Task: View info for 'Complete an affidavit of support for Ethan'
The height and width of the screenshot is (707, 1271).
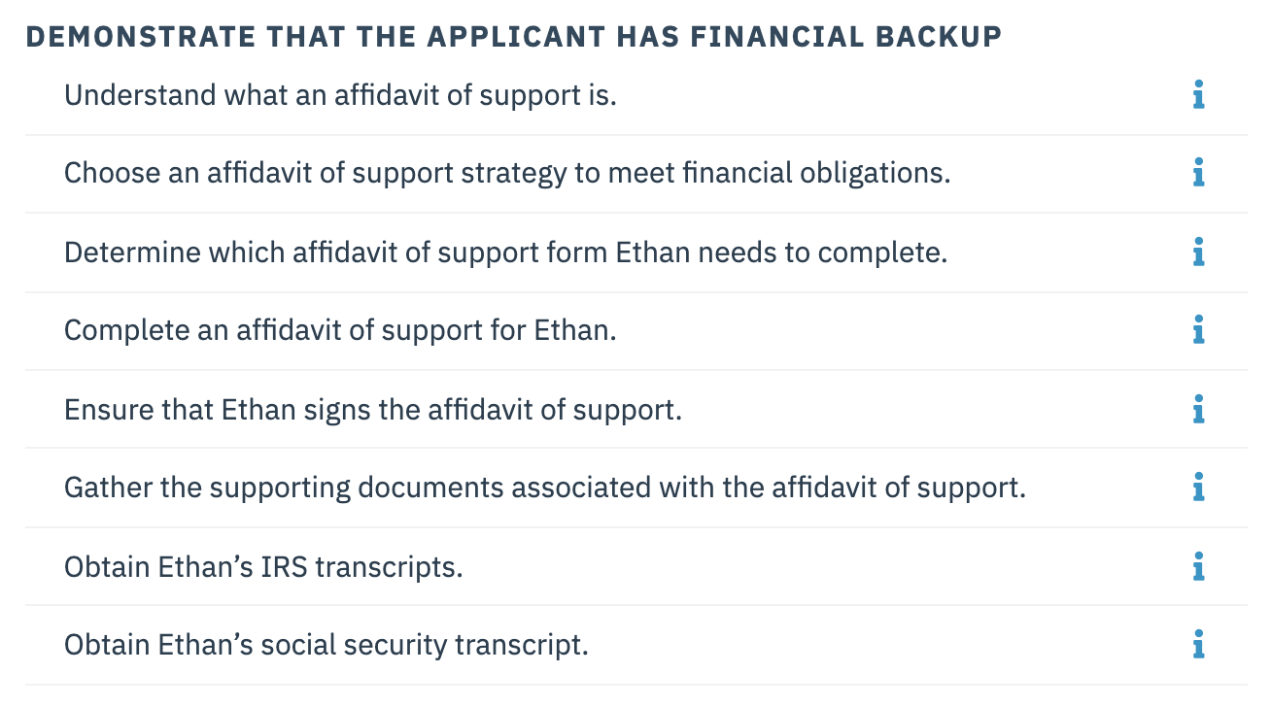Action: pyautogui.click(x=1198, y=330)
